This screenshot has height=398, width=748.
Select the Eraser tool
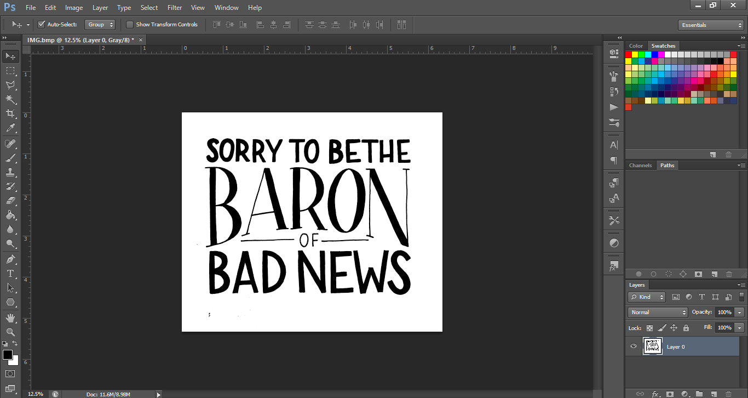point(10,201)
